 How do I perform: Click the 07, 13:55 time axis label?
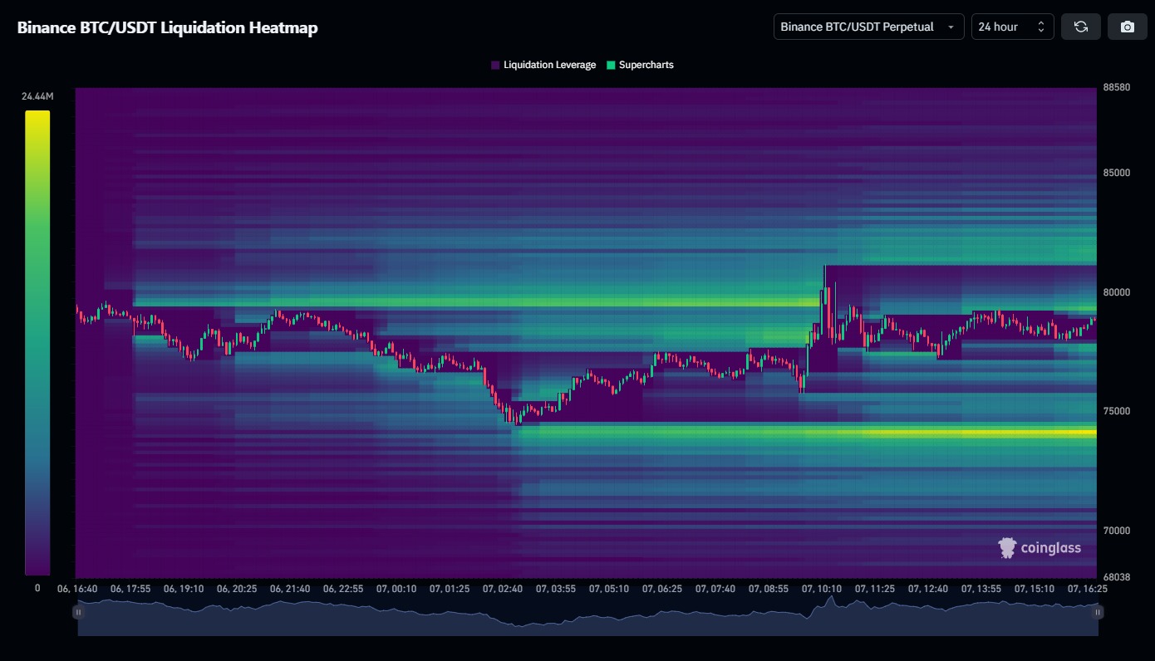[x=981, y=589]
